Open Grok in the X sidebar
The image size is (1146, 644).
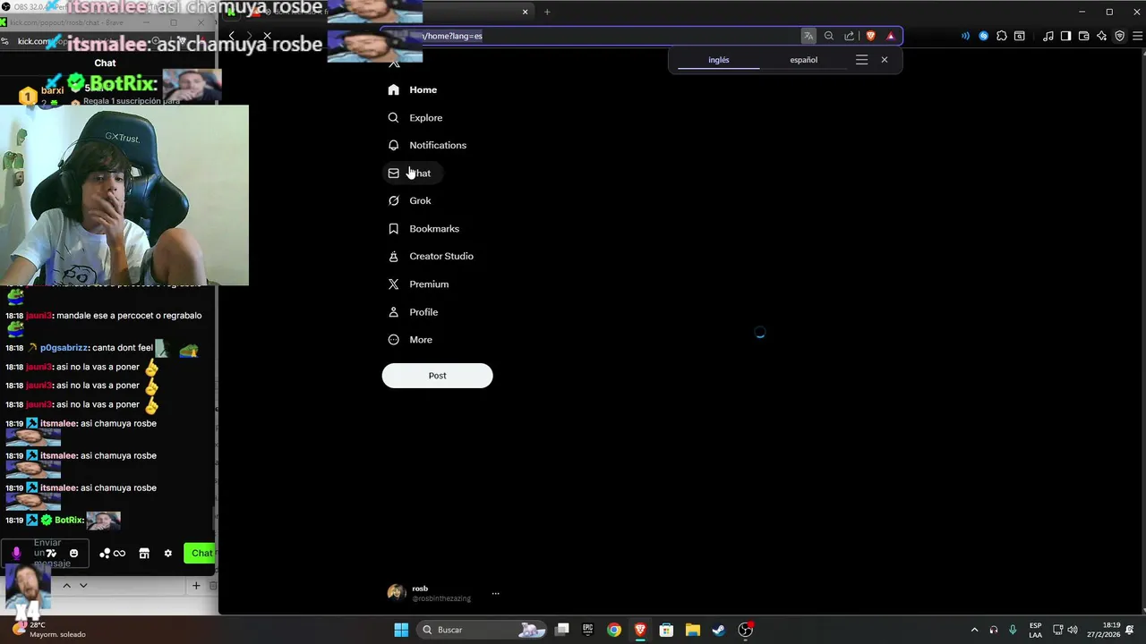click(x=410, y=200)
